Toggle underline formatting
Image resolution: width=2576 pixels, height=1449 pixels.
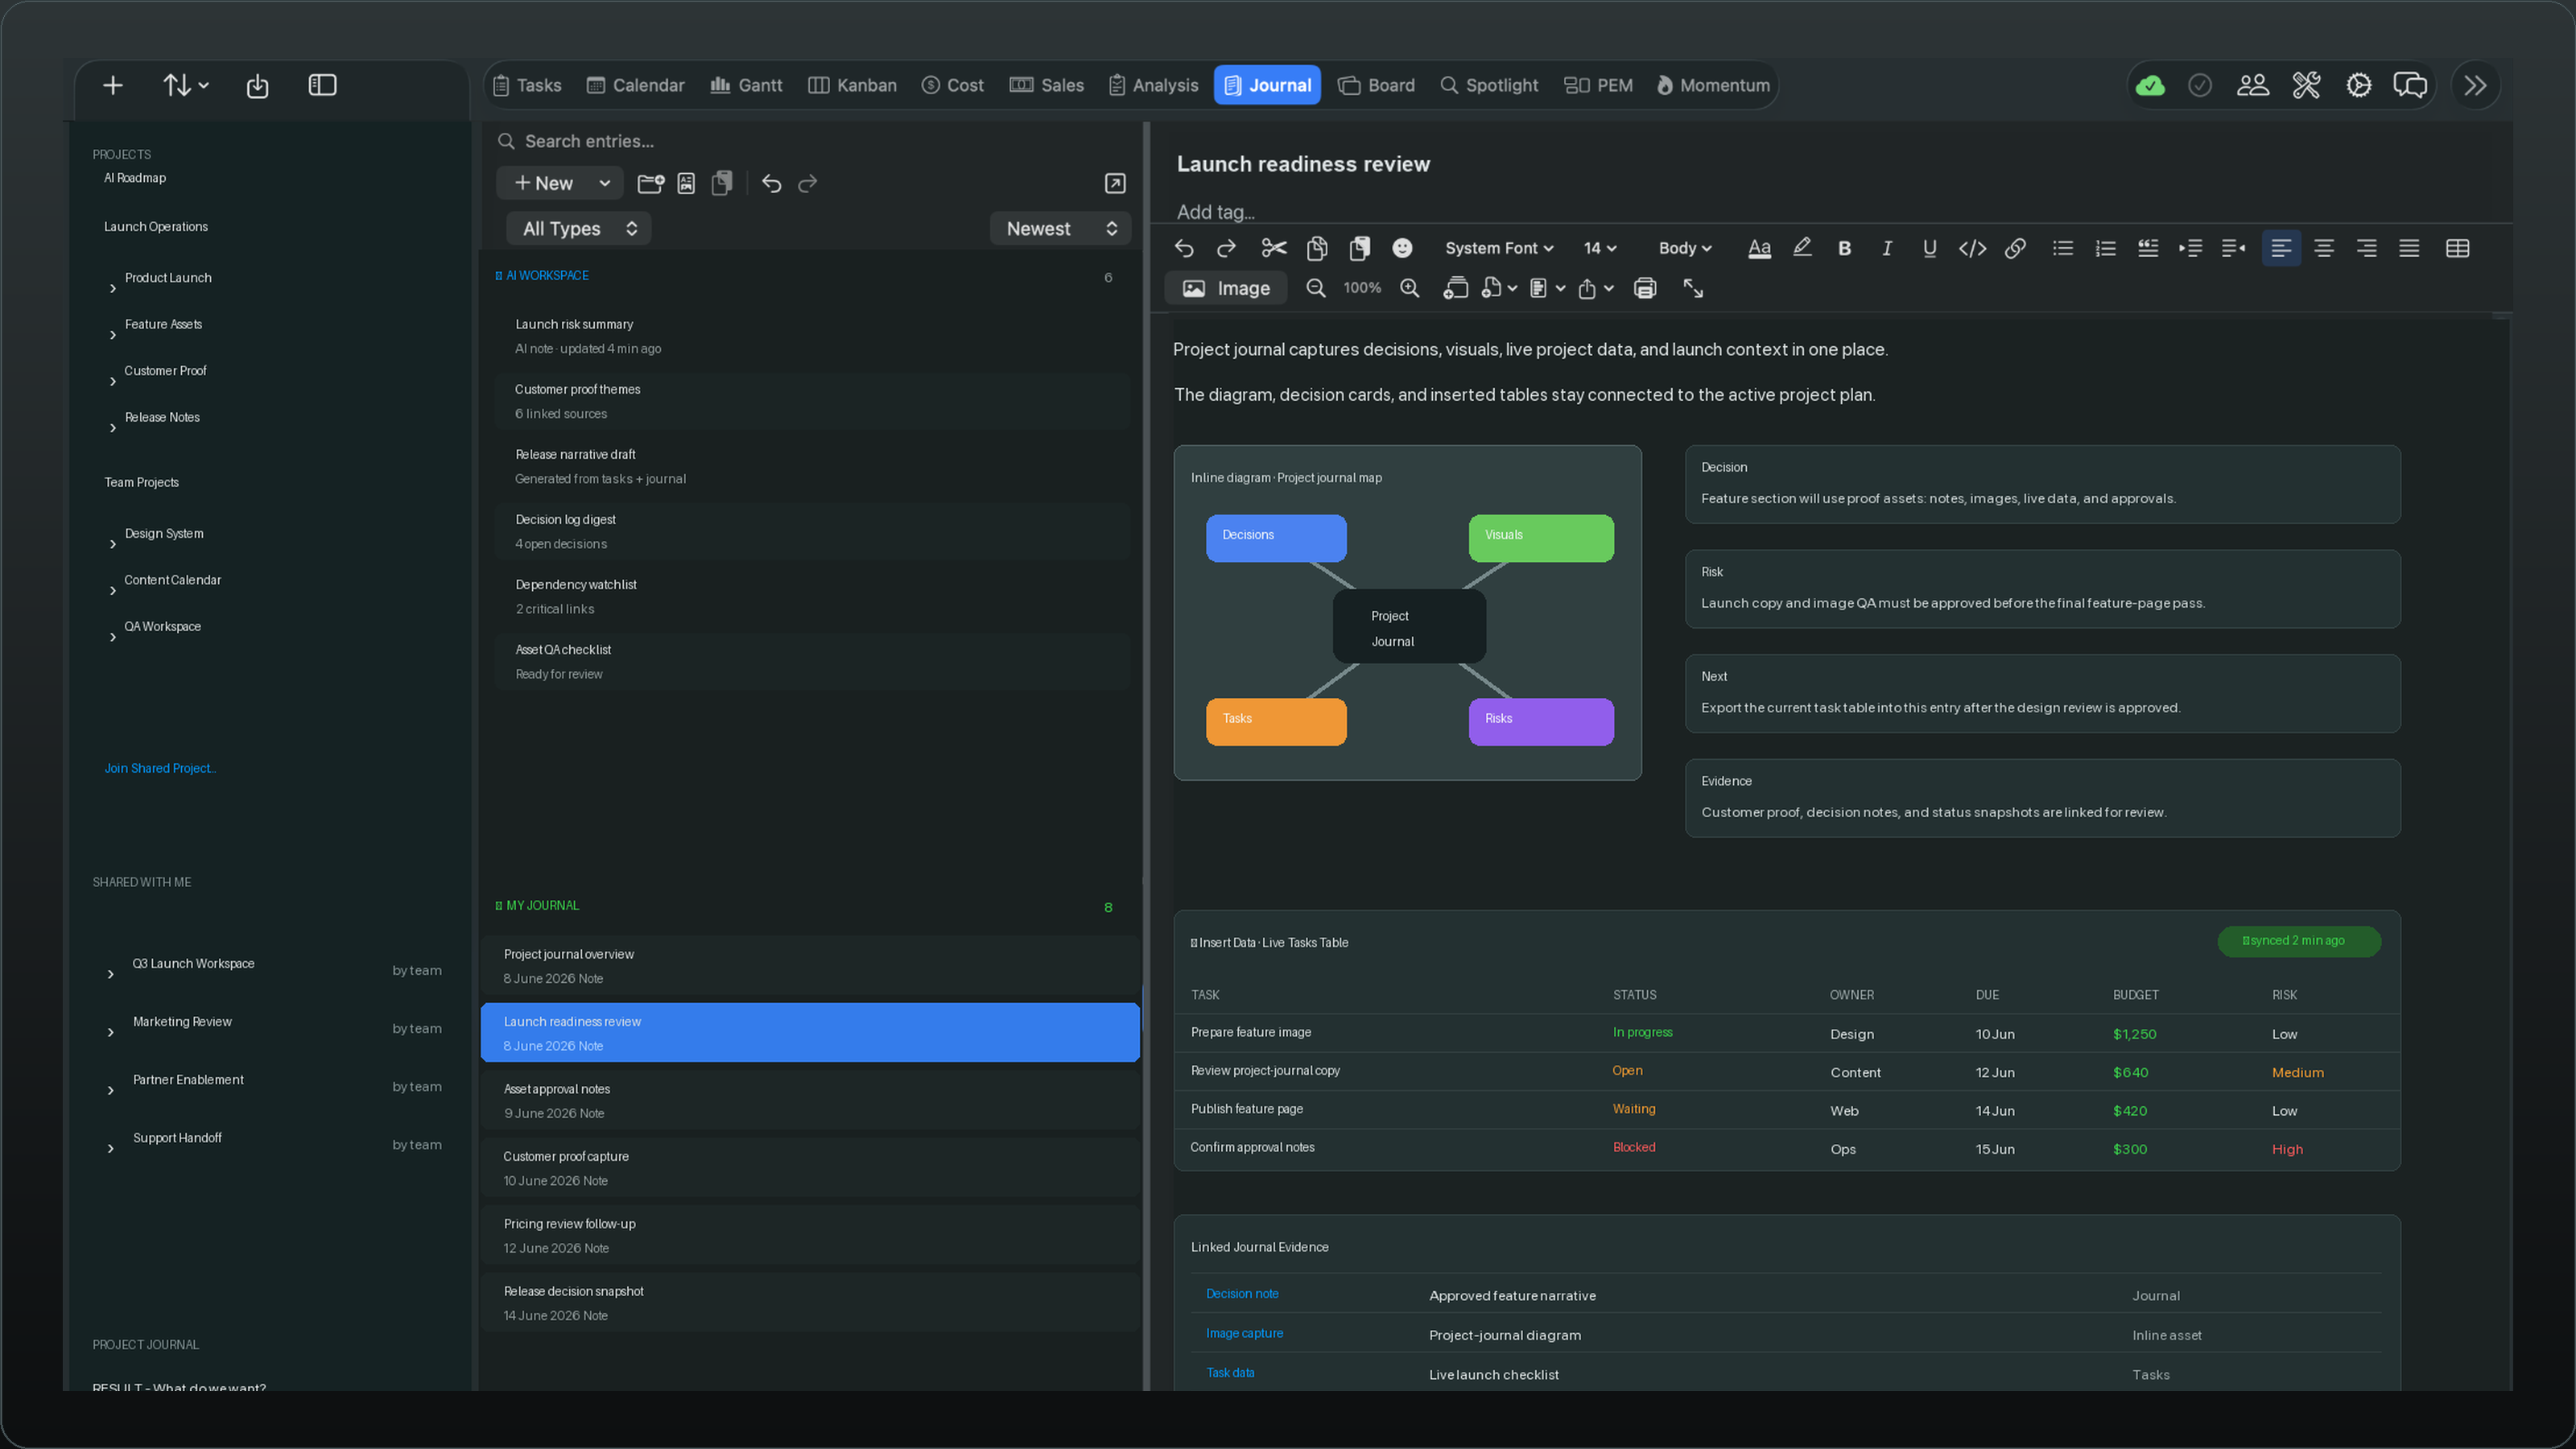(x=1929, y=248)
